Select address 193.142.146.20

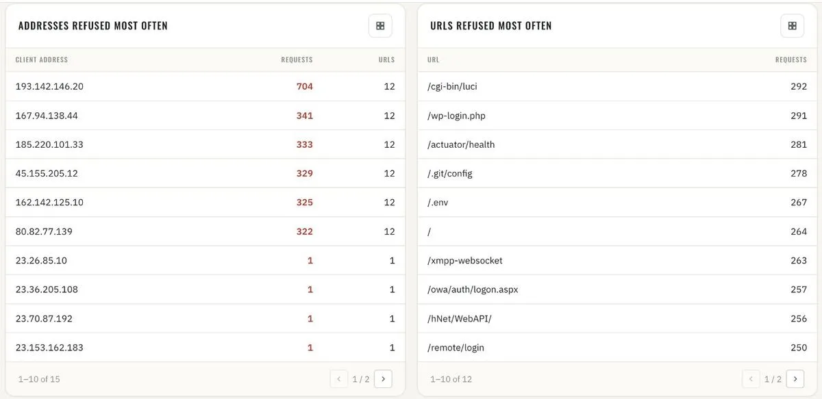(49, 87)
